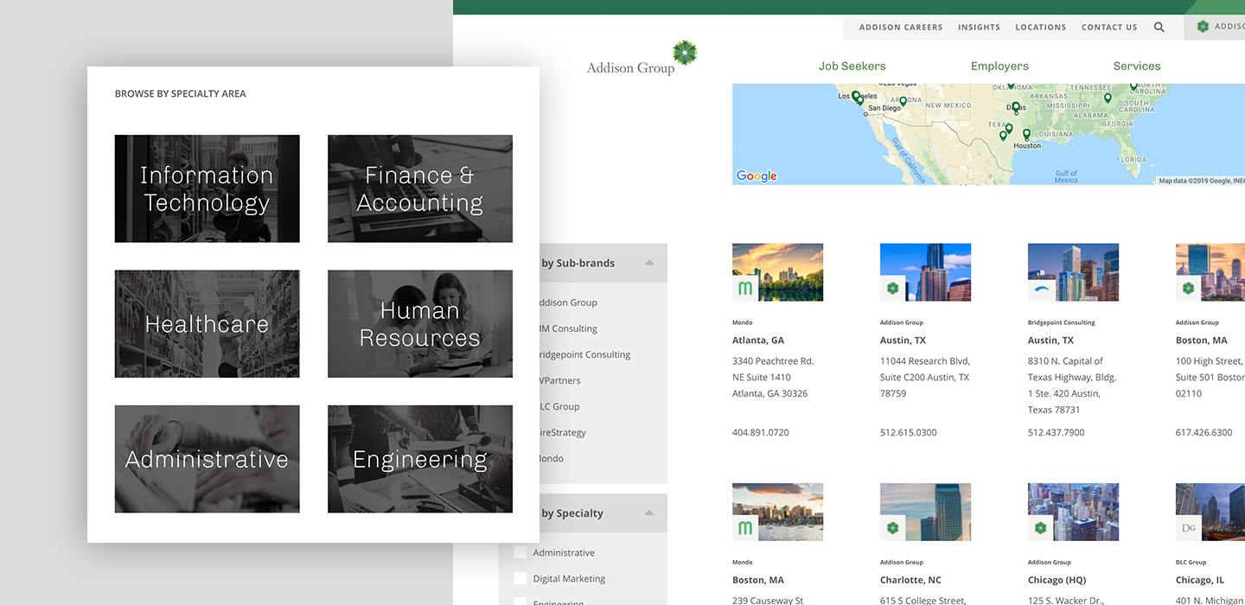Click the phone number 512.615.0300

tap(908, 432)
